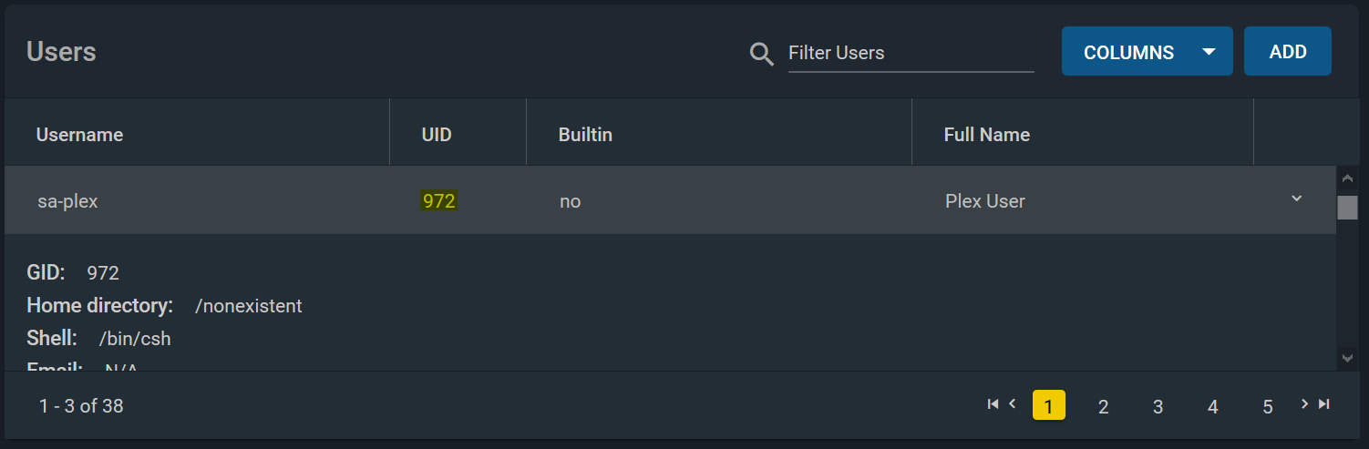The height and width of the screenshot is (449, 1369).
Task: Add a new user with ADD
Action: 1288,51
